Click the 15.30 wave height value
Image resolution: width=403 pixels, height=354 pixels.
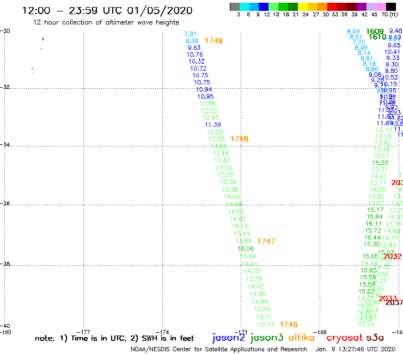[371, 244]
